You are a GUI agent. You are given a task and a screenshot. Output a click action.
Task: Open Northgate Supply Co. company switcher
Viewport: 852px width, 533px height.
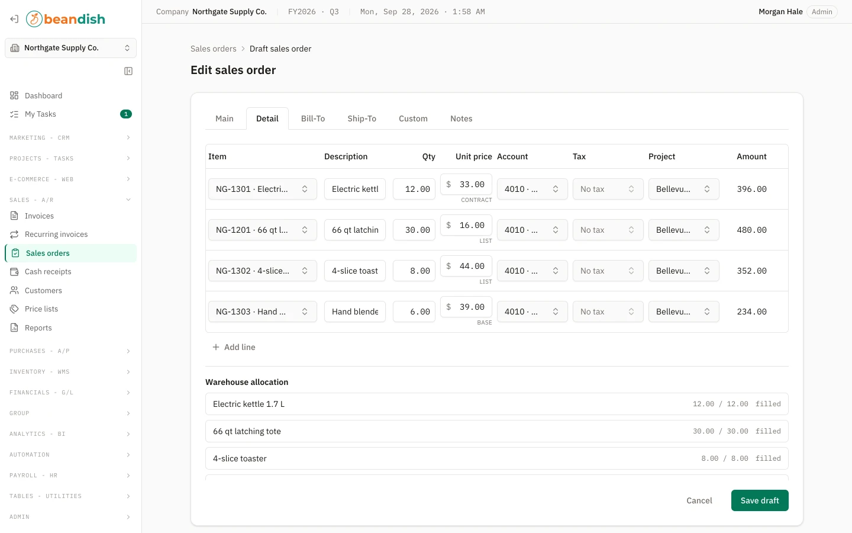click(x=70, y=48)
